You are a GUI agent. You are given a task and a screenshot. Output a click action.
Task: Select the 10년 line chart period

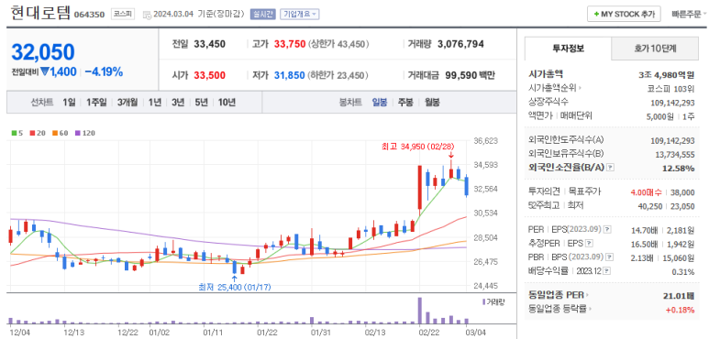coord(227,102)
